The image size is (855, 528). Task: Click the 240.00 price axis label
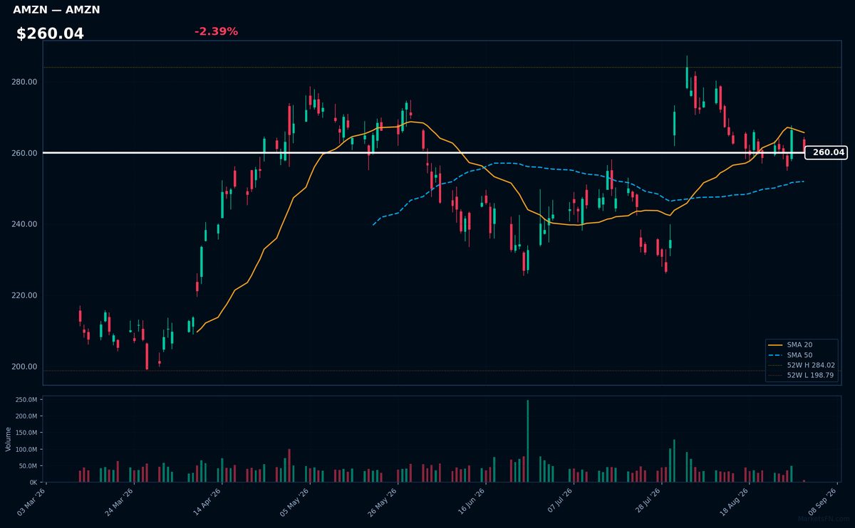(x=26, y=224)
